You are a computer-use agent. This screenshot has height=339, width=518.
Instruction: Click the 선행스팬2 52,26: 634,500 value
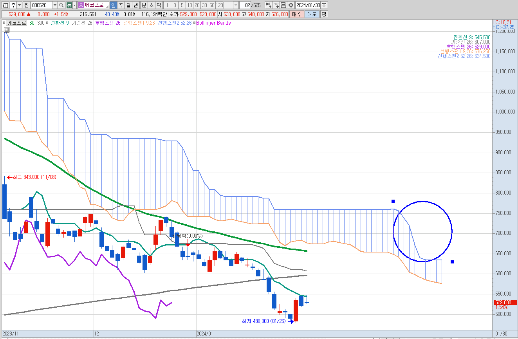pyautogui.click(x=464, y=56)
